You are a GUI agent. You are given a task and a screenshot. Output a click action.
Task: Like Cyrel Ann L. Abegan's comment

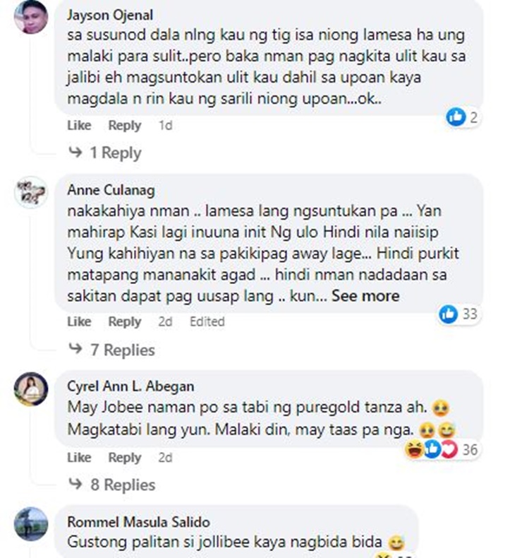click(79, 457)
